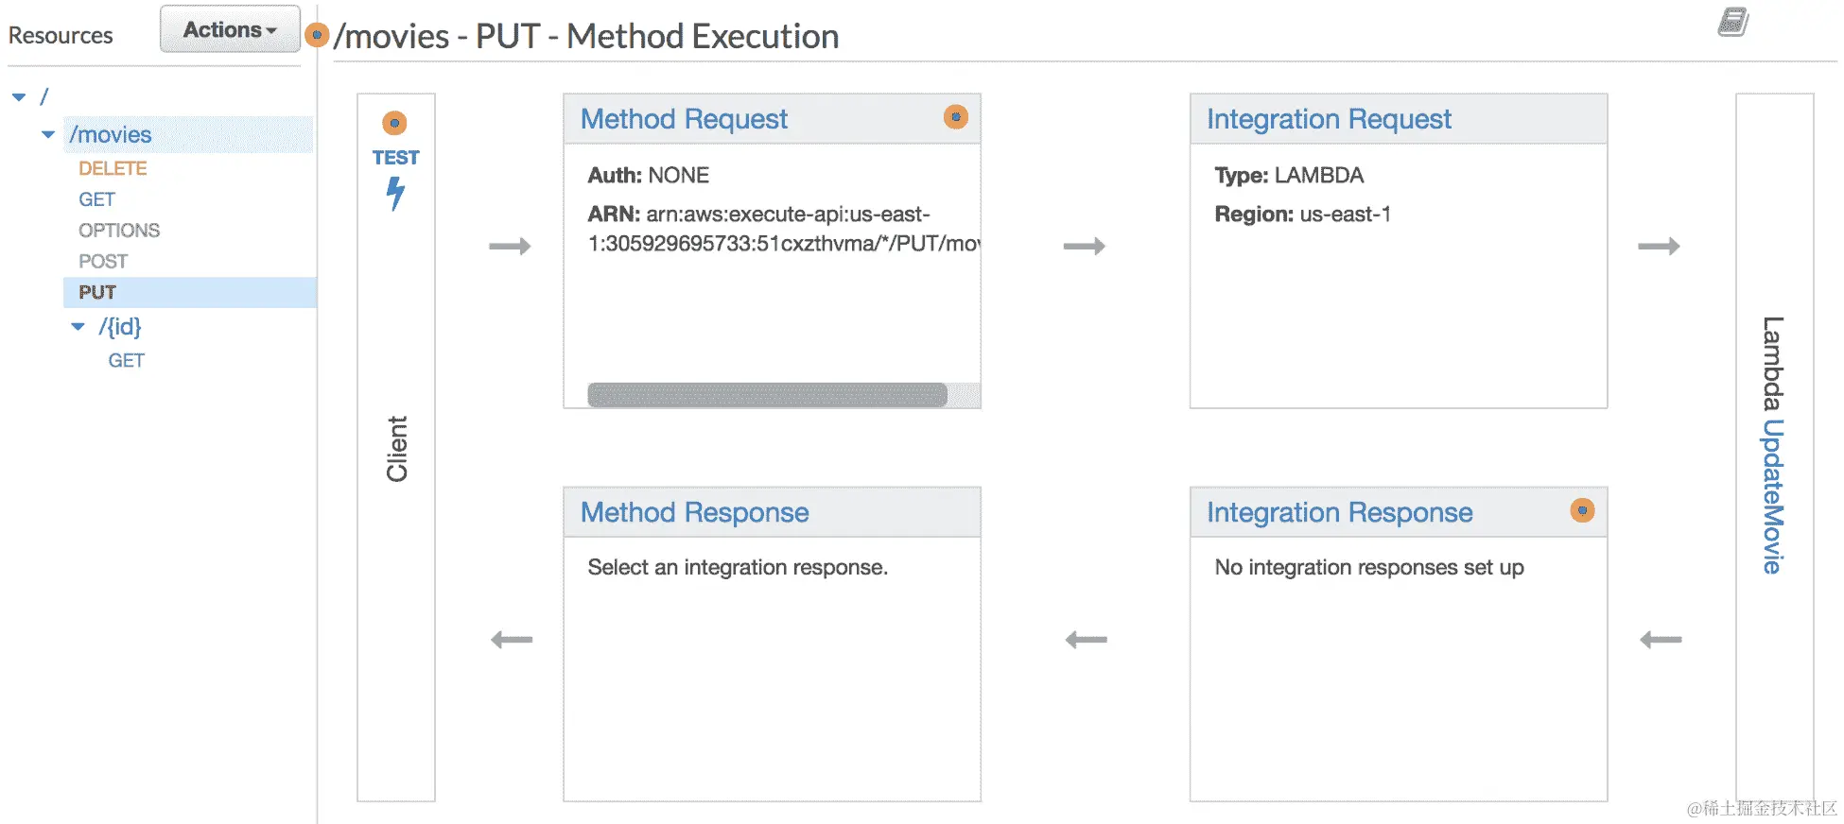Click orange dot in Method Request header
The height and width of the screenshot is (824, 1844).
(955, 117)
